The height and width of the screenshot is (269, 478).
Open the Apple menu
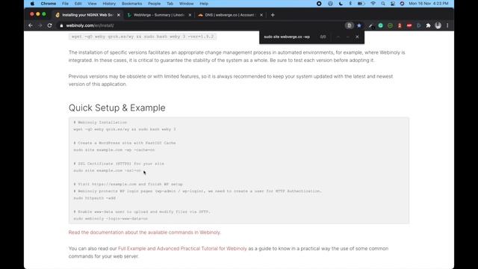point(32,4)
